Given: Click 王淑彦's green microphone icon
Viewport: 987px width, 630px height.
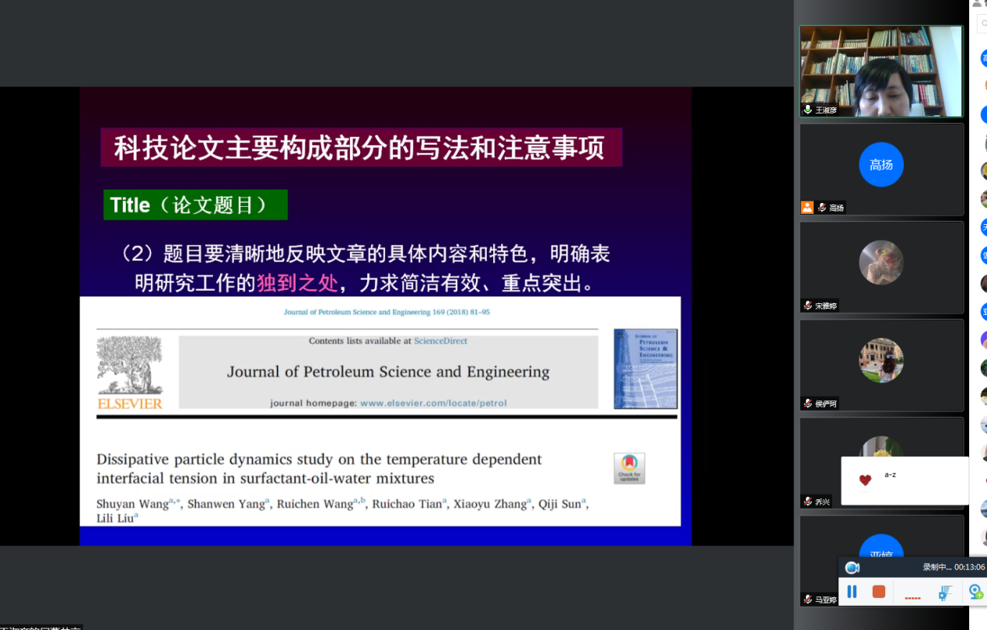Looking at the screenshot, I should pyautogui.click(x=807, y=110).
